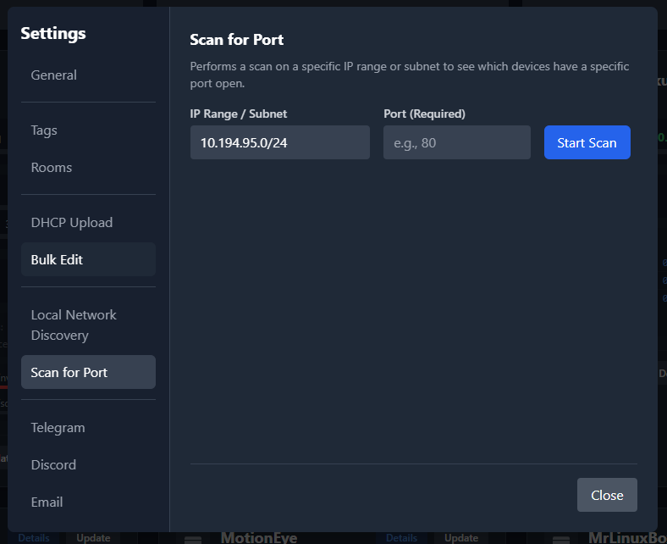Open the General settings section
The image size is (667, 544).
(x=54, y=75)
